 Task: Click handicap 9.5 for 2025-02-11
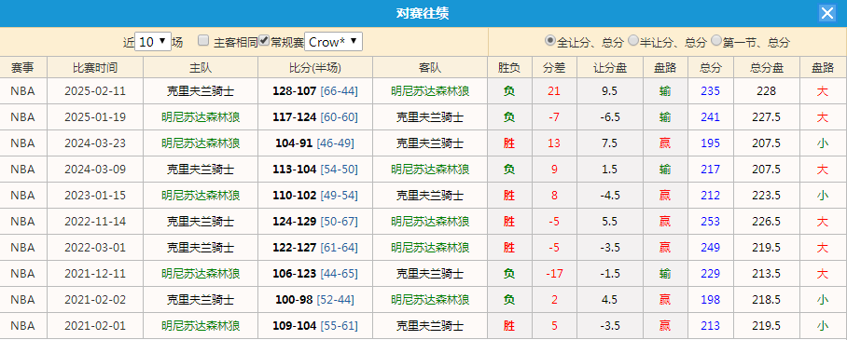609,91
